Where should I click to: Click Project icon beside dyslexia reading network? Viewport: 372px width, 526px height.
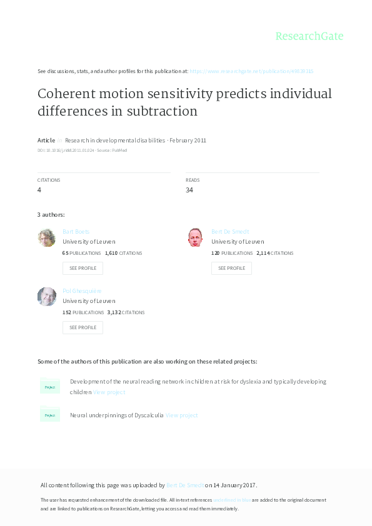49,386
